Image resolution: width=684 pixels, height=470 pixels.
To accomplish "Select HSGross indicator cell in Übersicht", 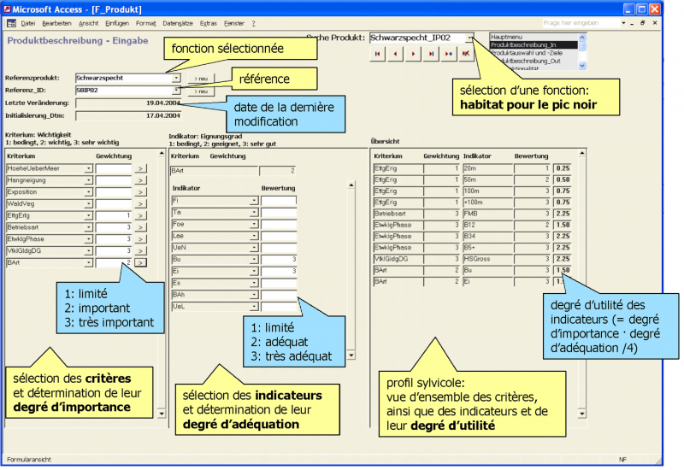I will click(x=488, y=260).
